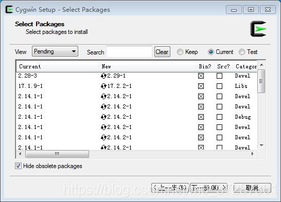
Task: Click the Cygwin icon in the title bar
Action: pos(9,9)
